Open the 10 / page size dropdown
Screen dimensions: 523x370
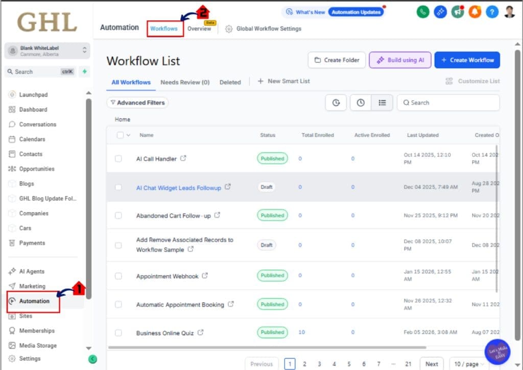point(468,364)
